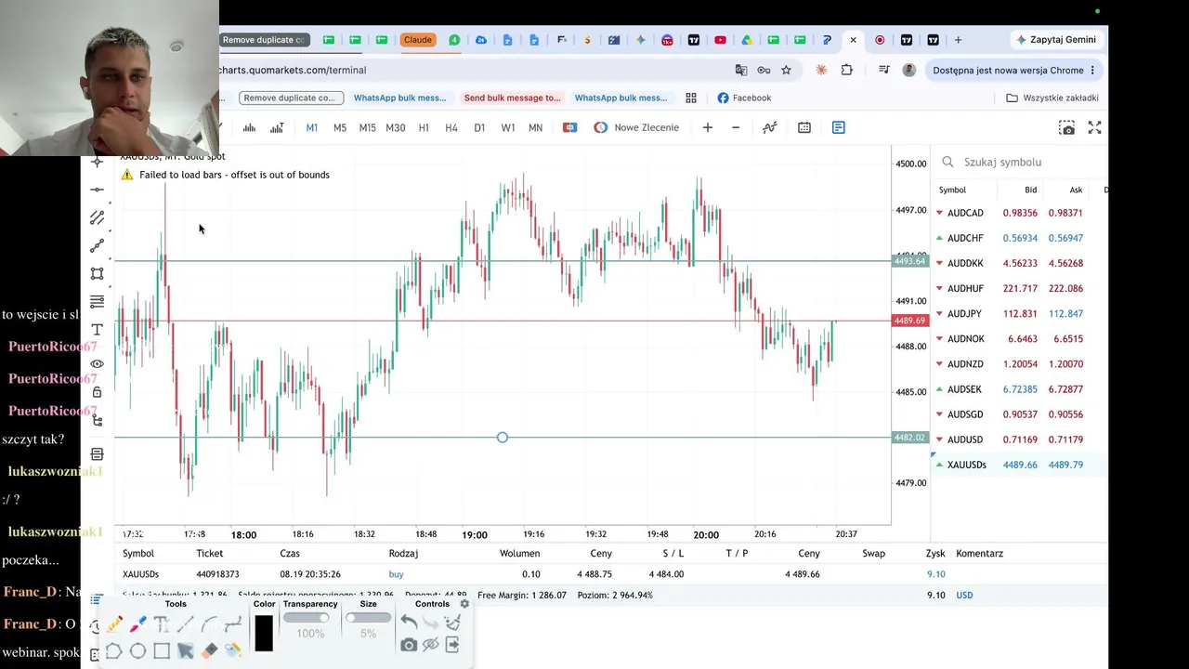Select the pencil annotation tool
This screenshot has width=1189, height=669.
tap(115, 624)
